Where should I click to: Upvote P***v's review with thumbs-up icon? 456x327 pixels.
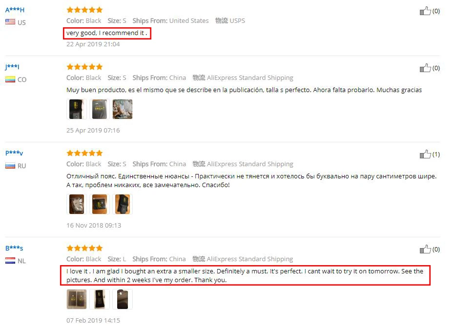pos(425,154)
